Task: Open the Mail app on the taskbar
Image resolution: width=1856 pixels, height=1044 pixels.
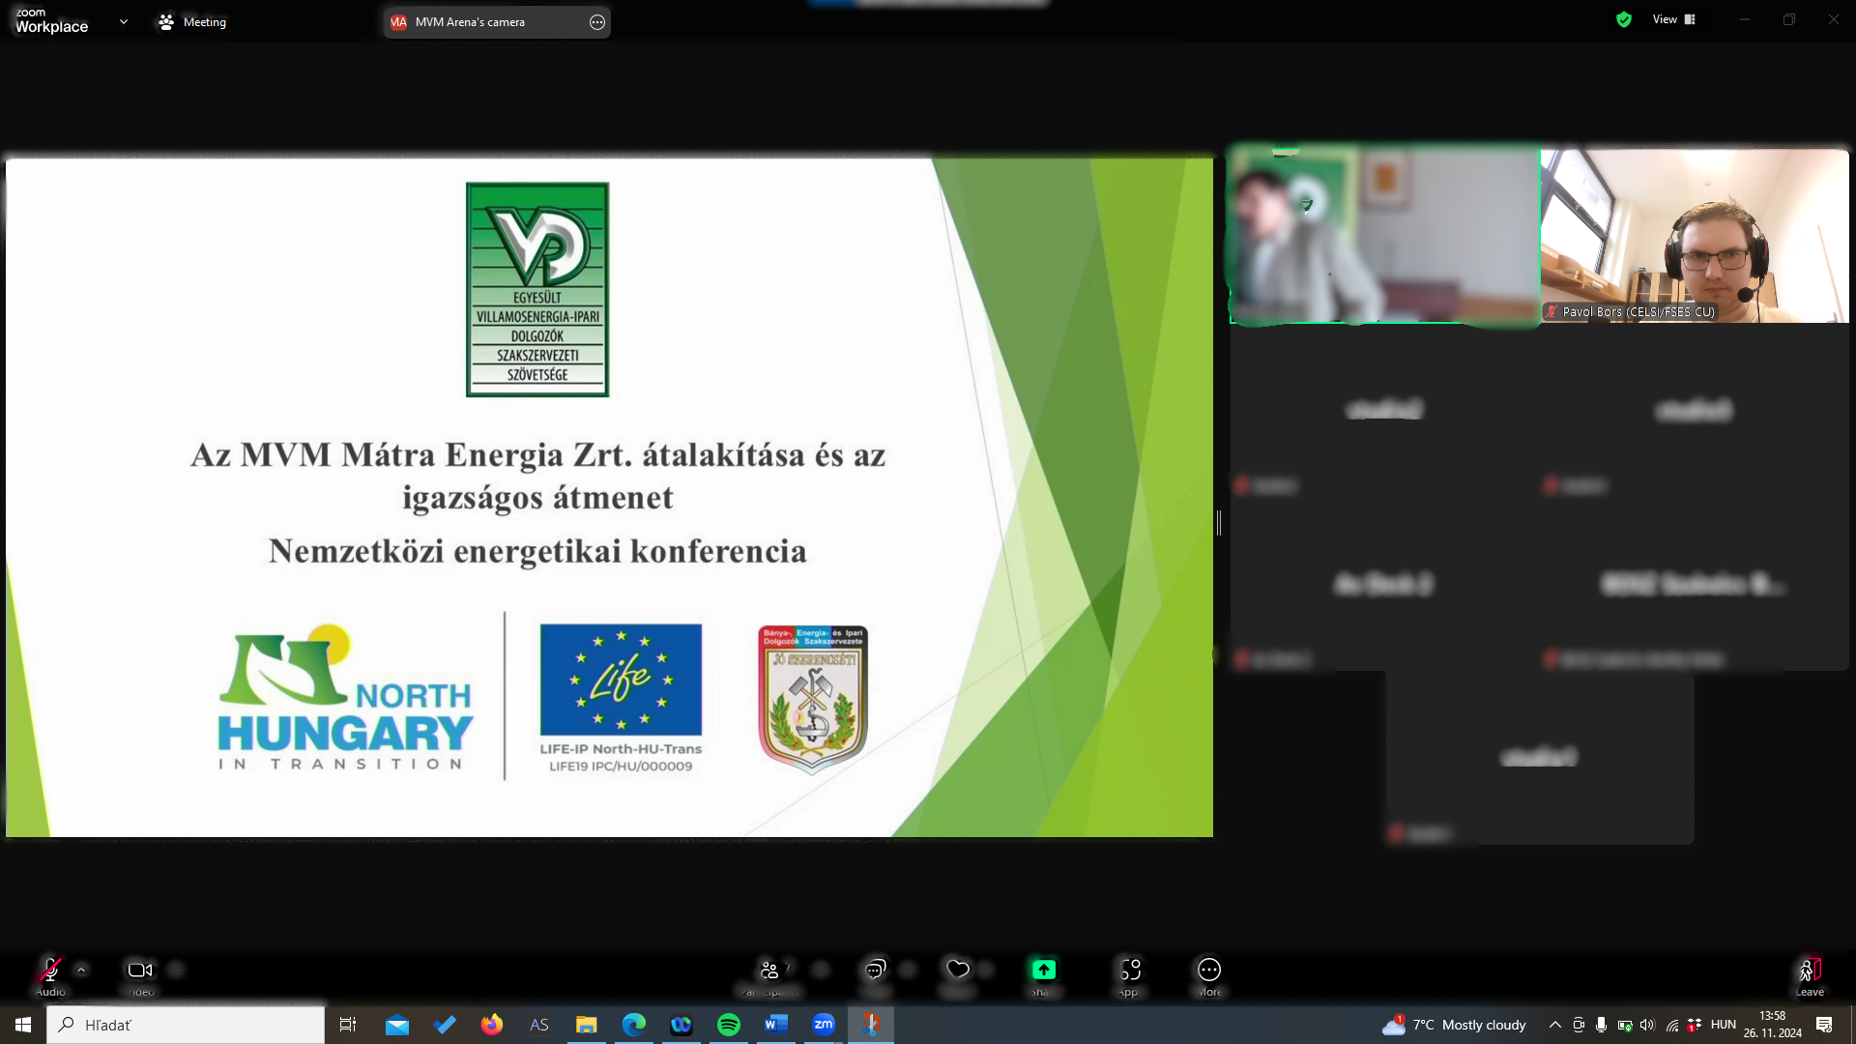Action: point(397,1025)
